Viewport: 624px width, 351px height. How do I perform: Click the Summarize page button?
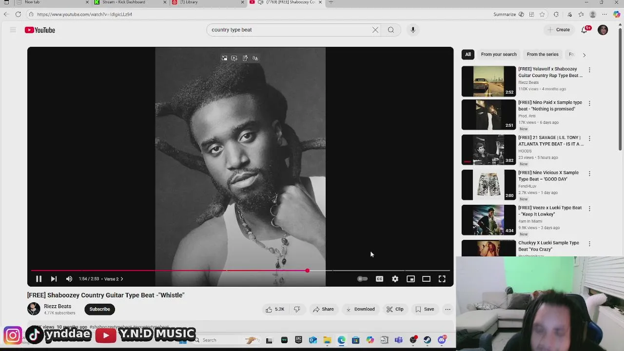505,15
